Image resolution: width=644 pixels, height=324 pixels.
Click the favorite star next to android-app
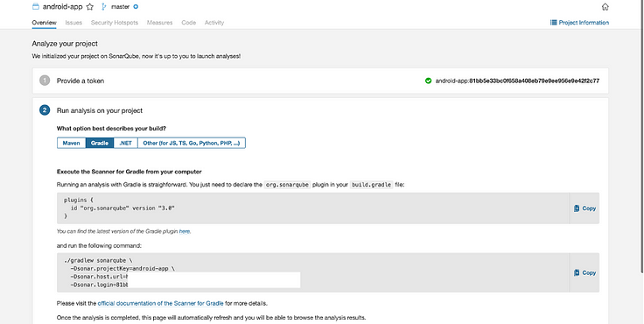coord(90,7)
